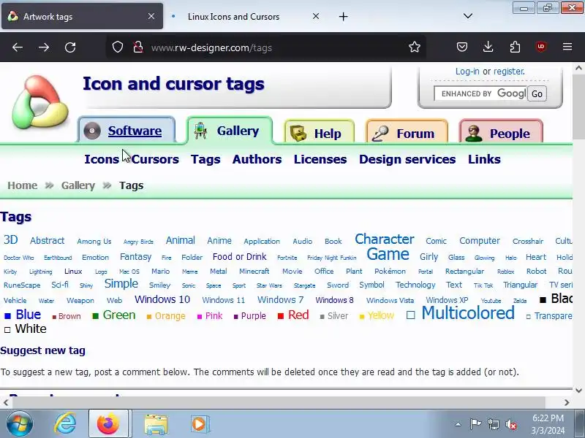585x438 pixels.
Task: Close the Artwork tags tab
Action: click(151, 16)
